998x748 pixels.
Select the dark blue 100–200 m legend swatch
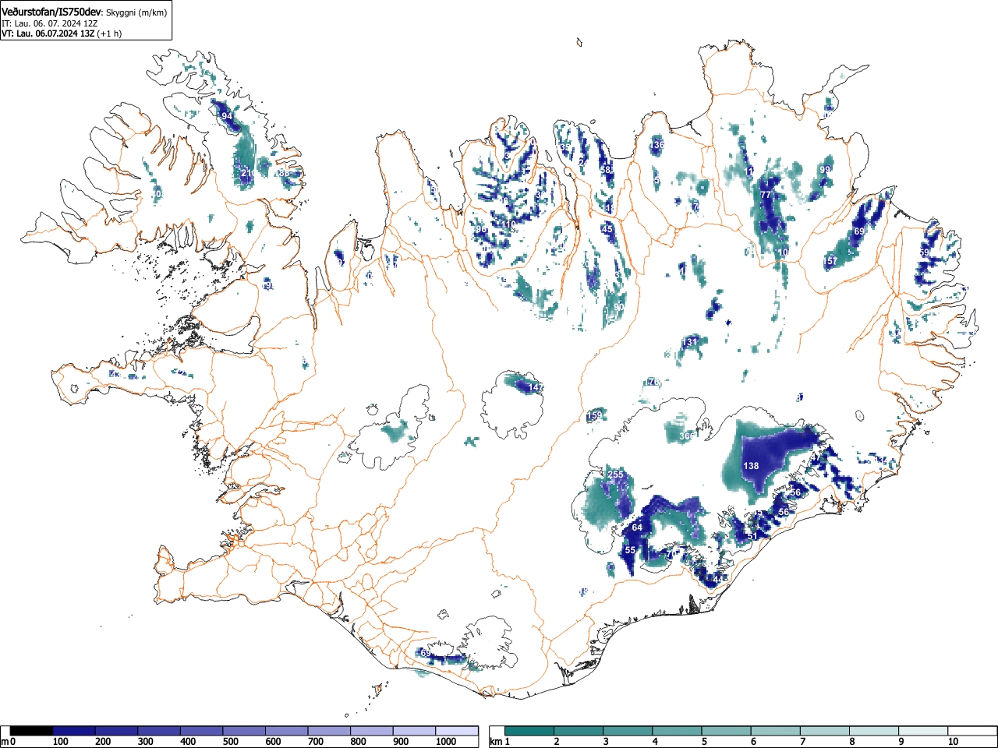[74, 731]
